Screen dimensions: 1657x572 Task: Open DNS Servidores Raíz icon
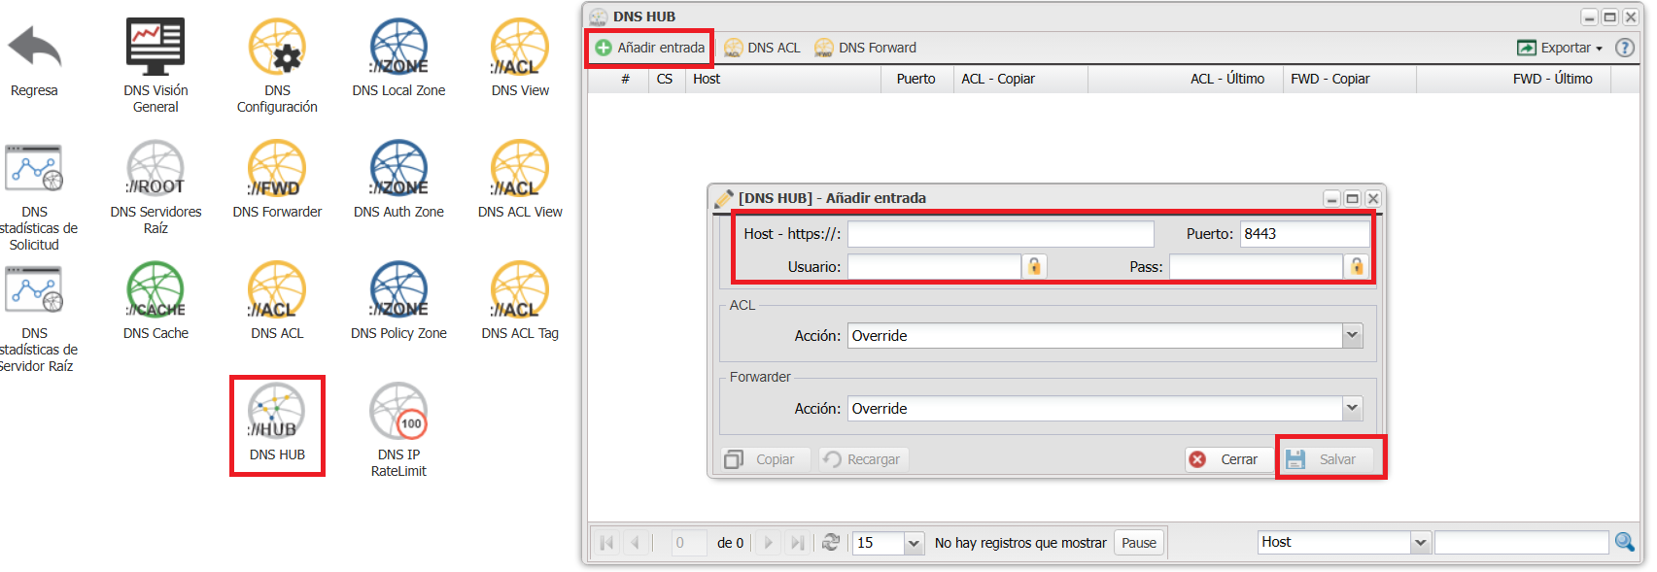point(155,170)
